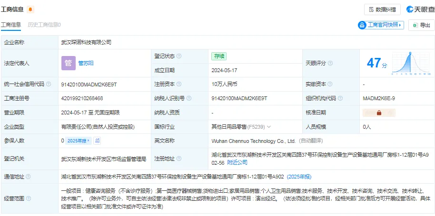Click the (自动翻译) label after English name
This screenshot has width=435, height=216.
[310, 141]
